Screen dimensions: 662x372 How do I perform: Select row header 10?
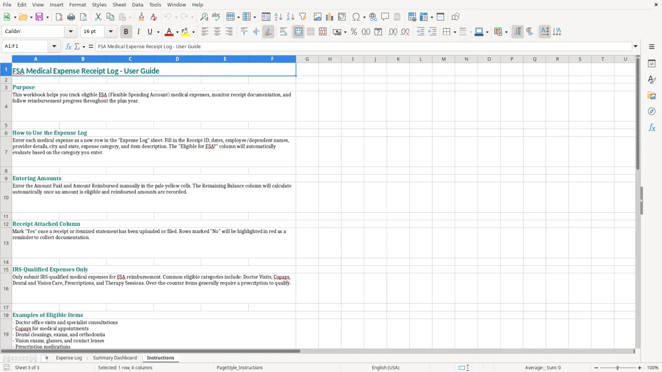[6, 197]
